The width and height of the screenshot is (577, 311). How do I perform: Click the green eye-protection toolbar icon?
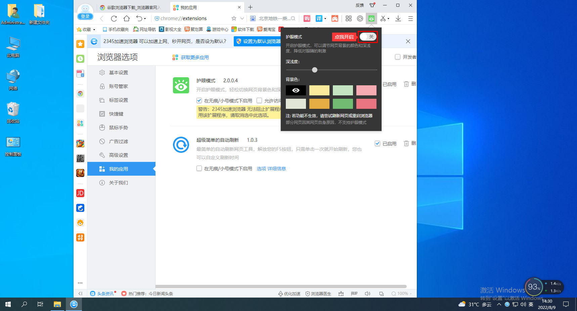point(371,18)
